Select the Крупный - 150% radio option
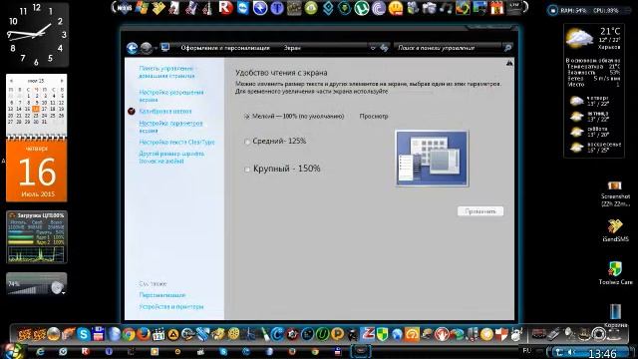This screenshot has width=638, height=359. click(247, 170)
